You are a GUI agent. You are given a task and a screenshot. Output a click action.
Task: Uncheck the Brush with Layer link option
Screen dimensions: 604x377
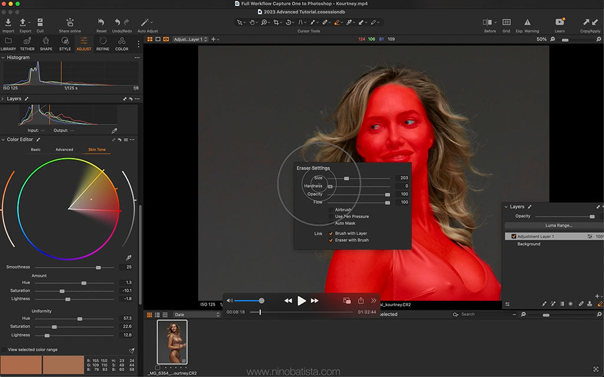(331, 233)
